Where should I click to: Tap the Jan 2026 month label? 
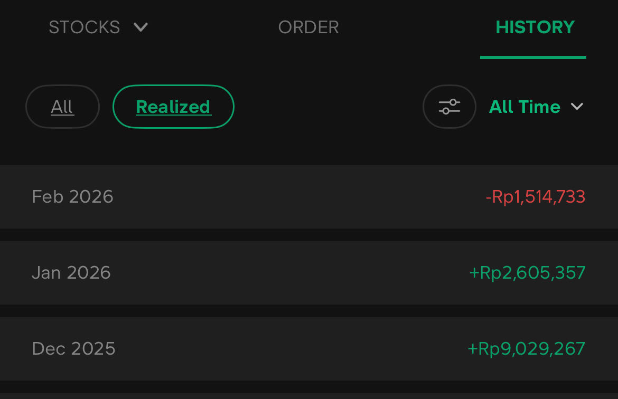71,273
